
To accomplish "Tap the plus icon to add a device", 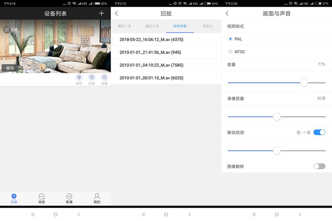I will pos(101,13).
